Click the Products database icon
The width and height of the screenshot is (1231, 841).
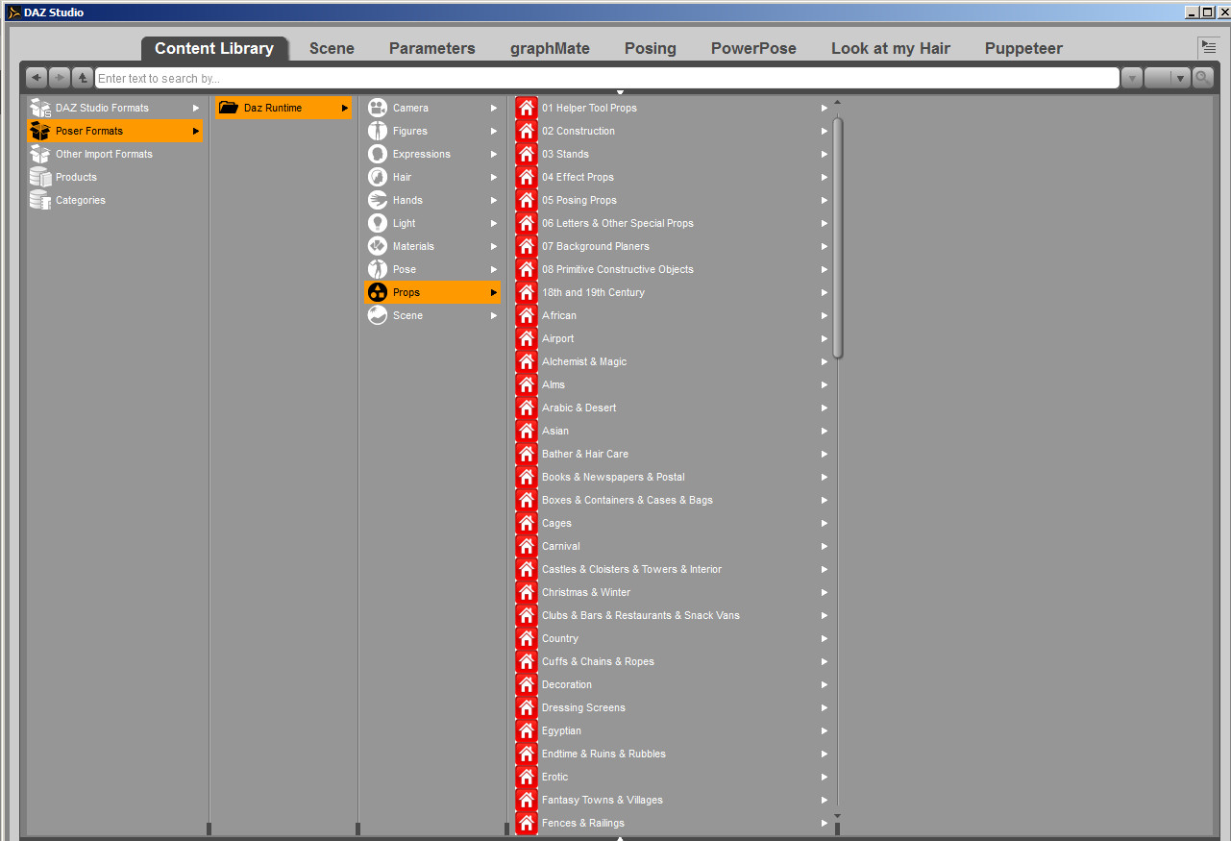tap(39, 177)
